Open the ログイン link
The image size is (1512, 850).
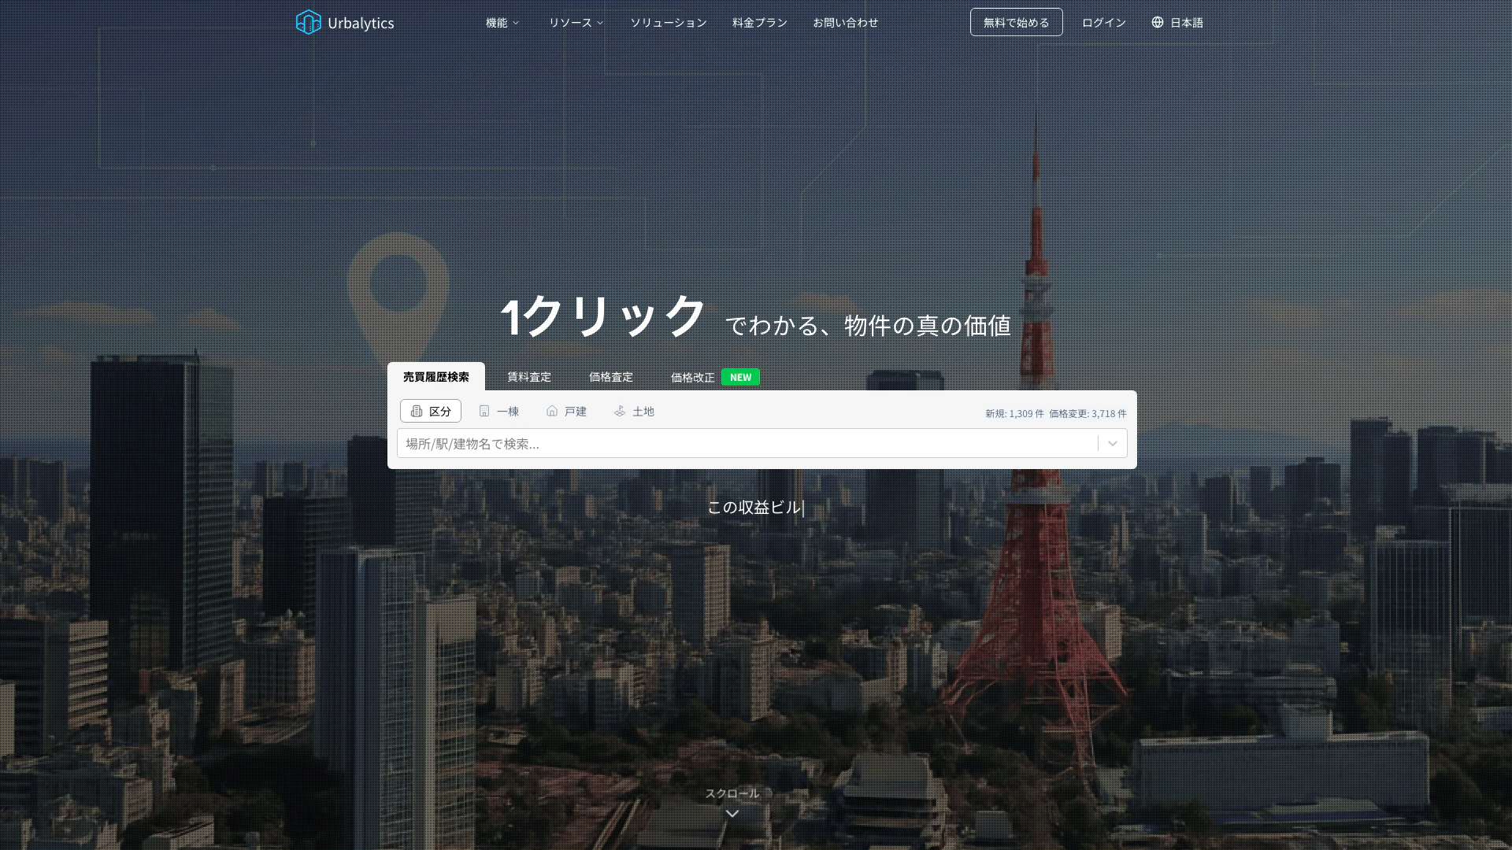[1103, 23]
